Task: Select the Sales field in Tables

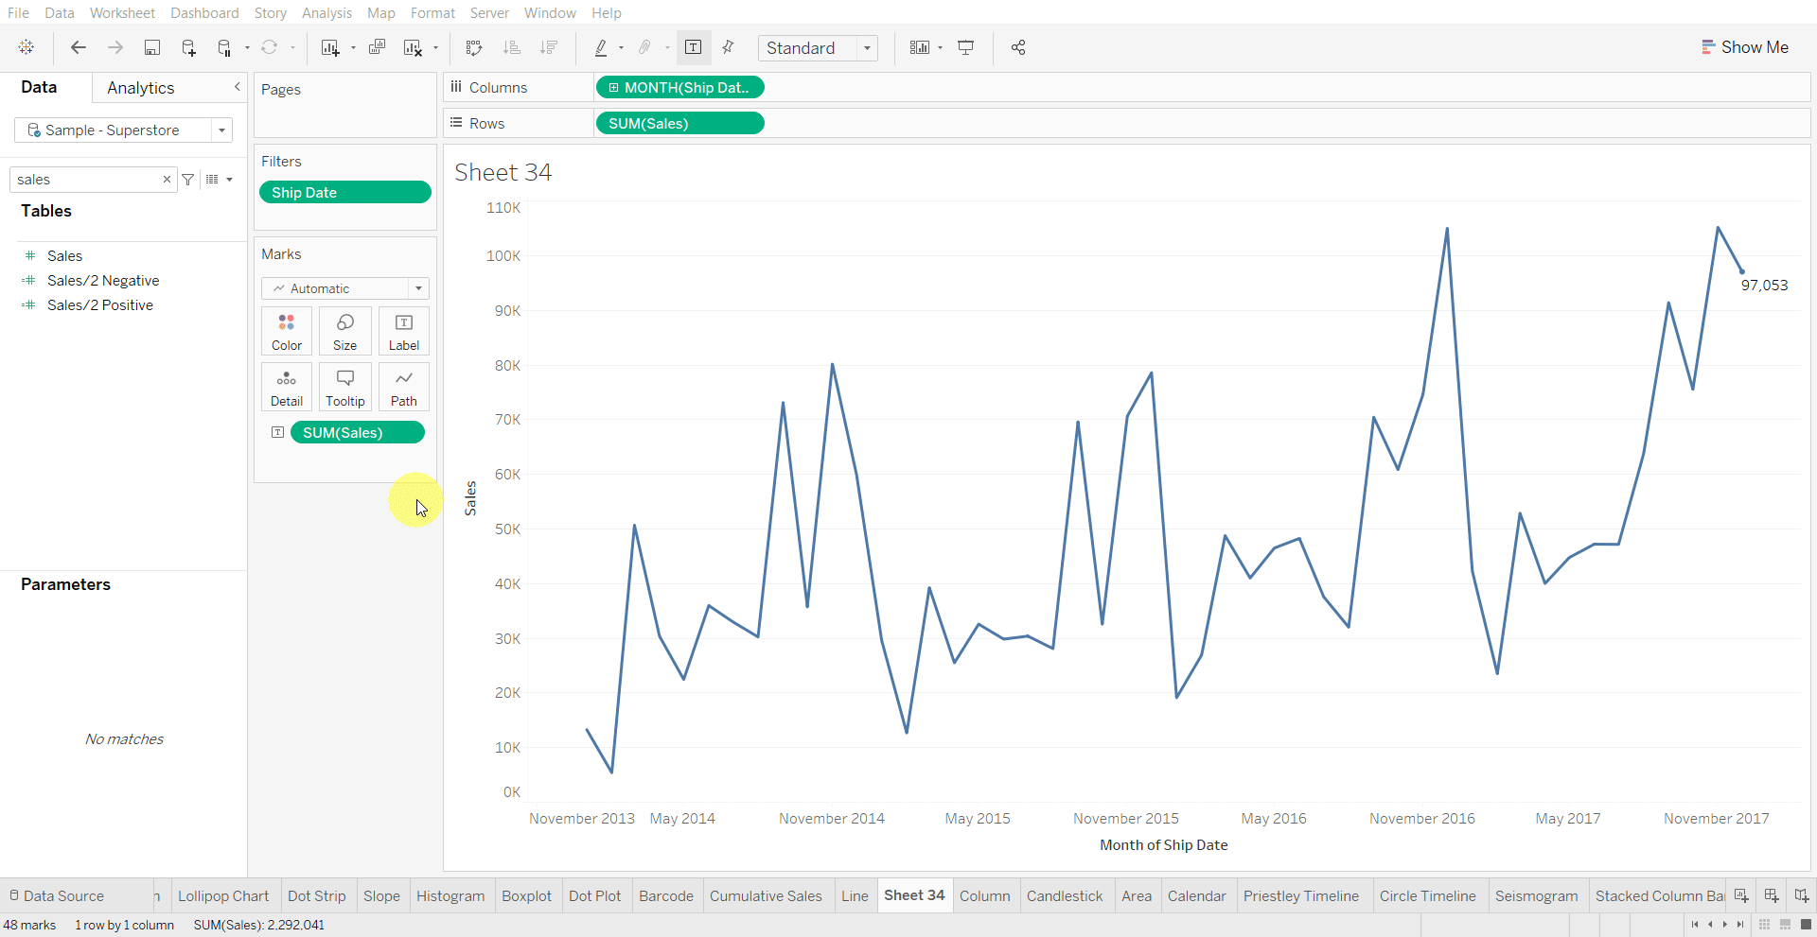Action: tap(64, 256)
